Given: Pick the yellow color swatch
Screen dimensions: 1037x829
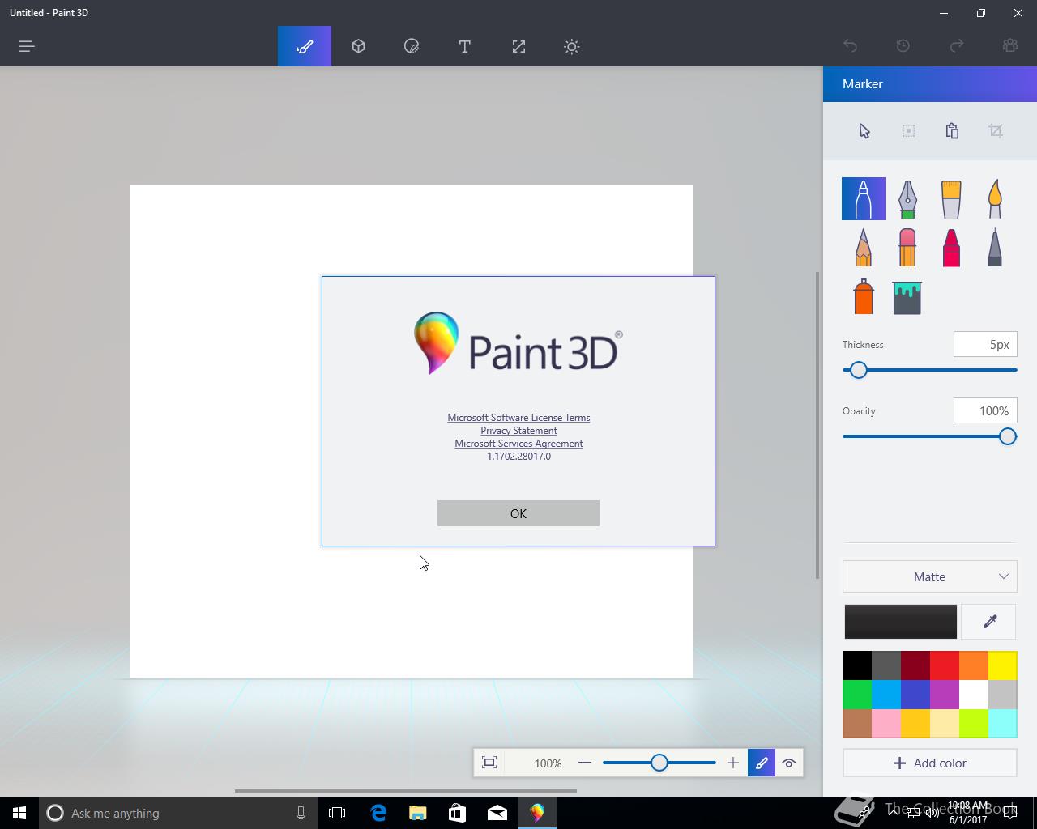Looking at the screenshot, I should click(1003, 665).
